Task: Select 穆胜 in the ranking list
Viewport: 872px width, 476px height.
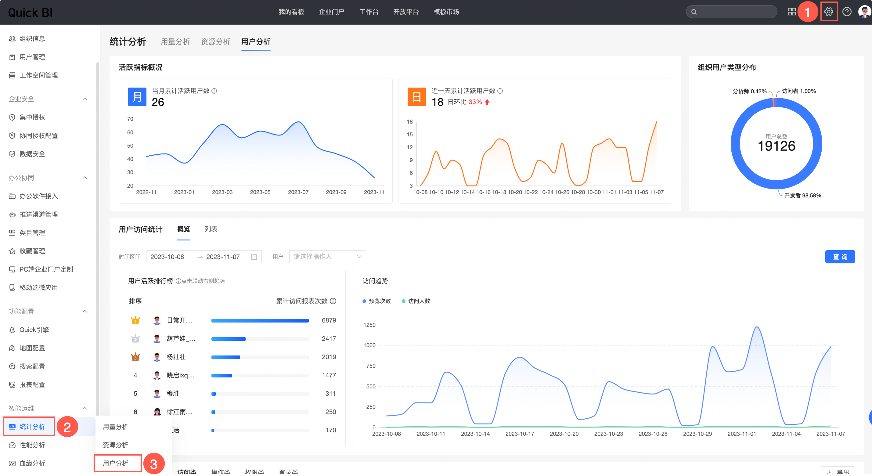Action: (x=173, y=393)
